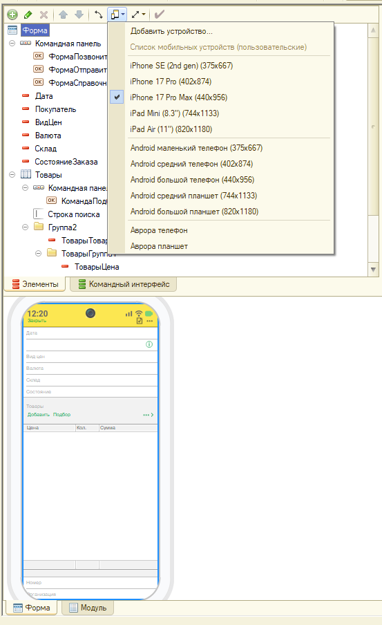Click Подбор link in phone preview

coord(61,415)
